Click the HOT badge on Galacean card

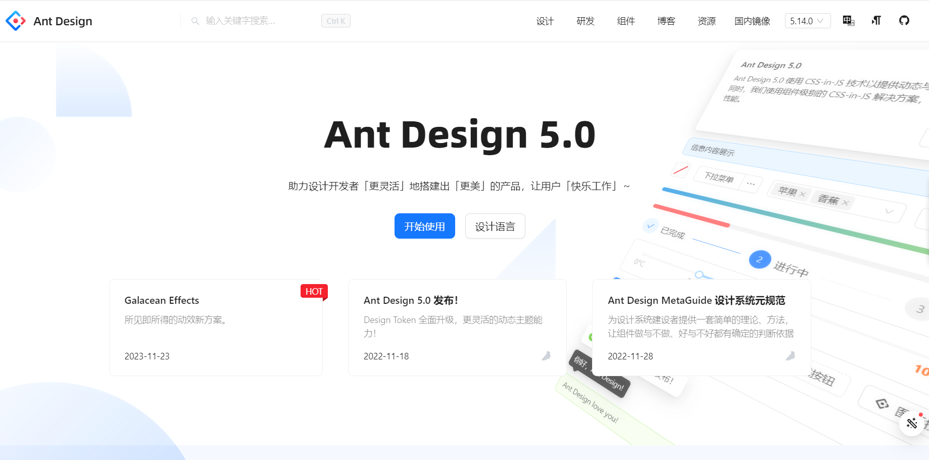coord(314,292)
